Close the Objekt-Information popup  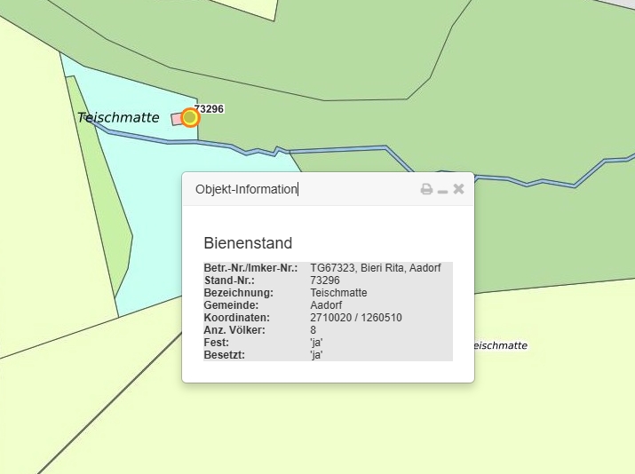pyautogui.click(x=458, y=189)
